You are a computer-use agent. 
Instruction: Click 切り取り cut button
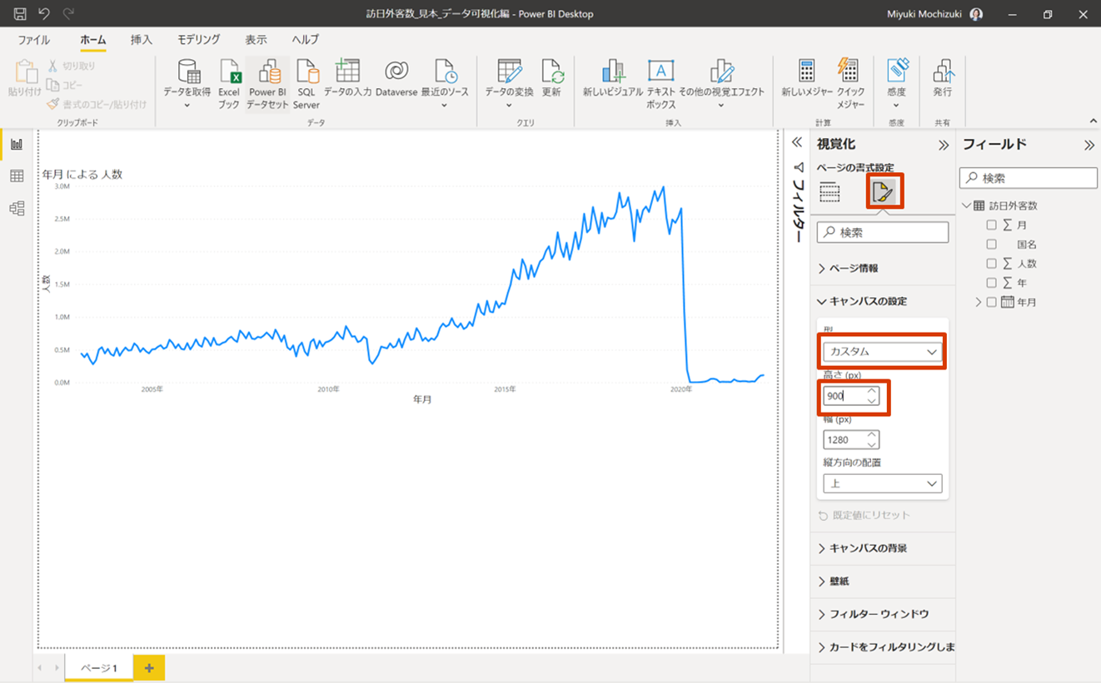tap(71, 66)
